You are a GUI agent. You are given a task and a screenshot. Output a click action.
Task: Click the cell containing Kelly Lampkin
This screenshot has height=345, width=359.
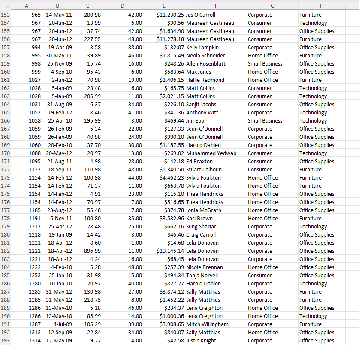[216, 47]
